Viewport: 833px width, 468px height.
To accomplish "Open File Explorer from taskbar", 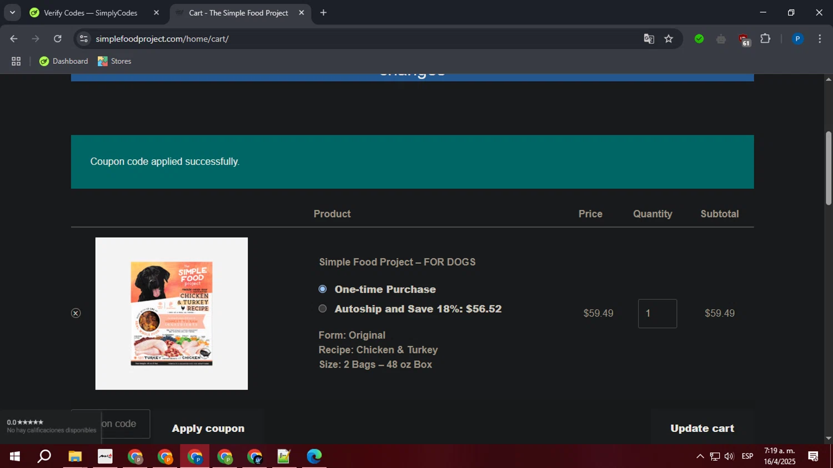I will click(75, 456).
